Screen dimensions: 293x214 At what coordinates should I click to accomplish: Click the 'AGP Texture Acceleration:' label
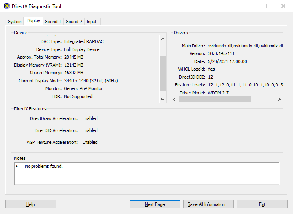coord(52,142)
